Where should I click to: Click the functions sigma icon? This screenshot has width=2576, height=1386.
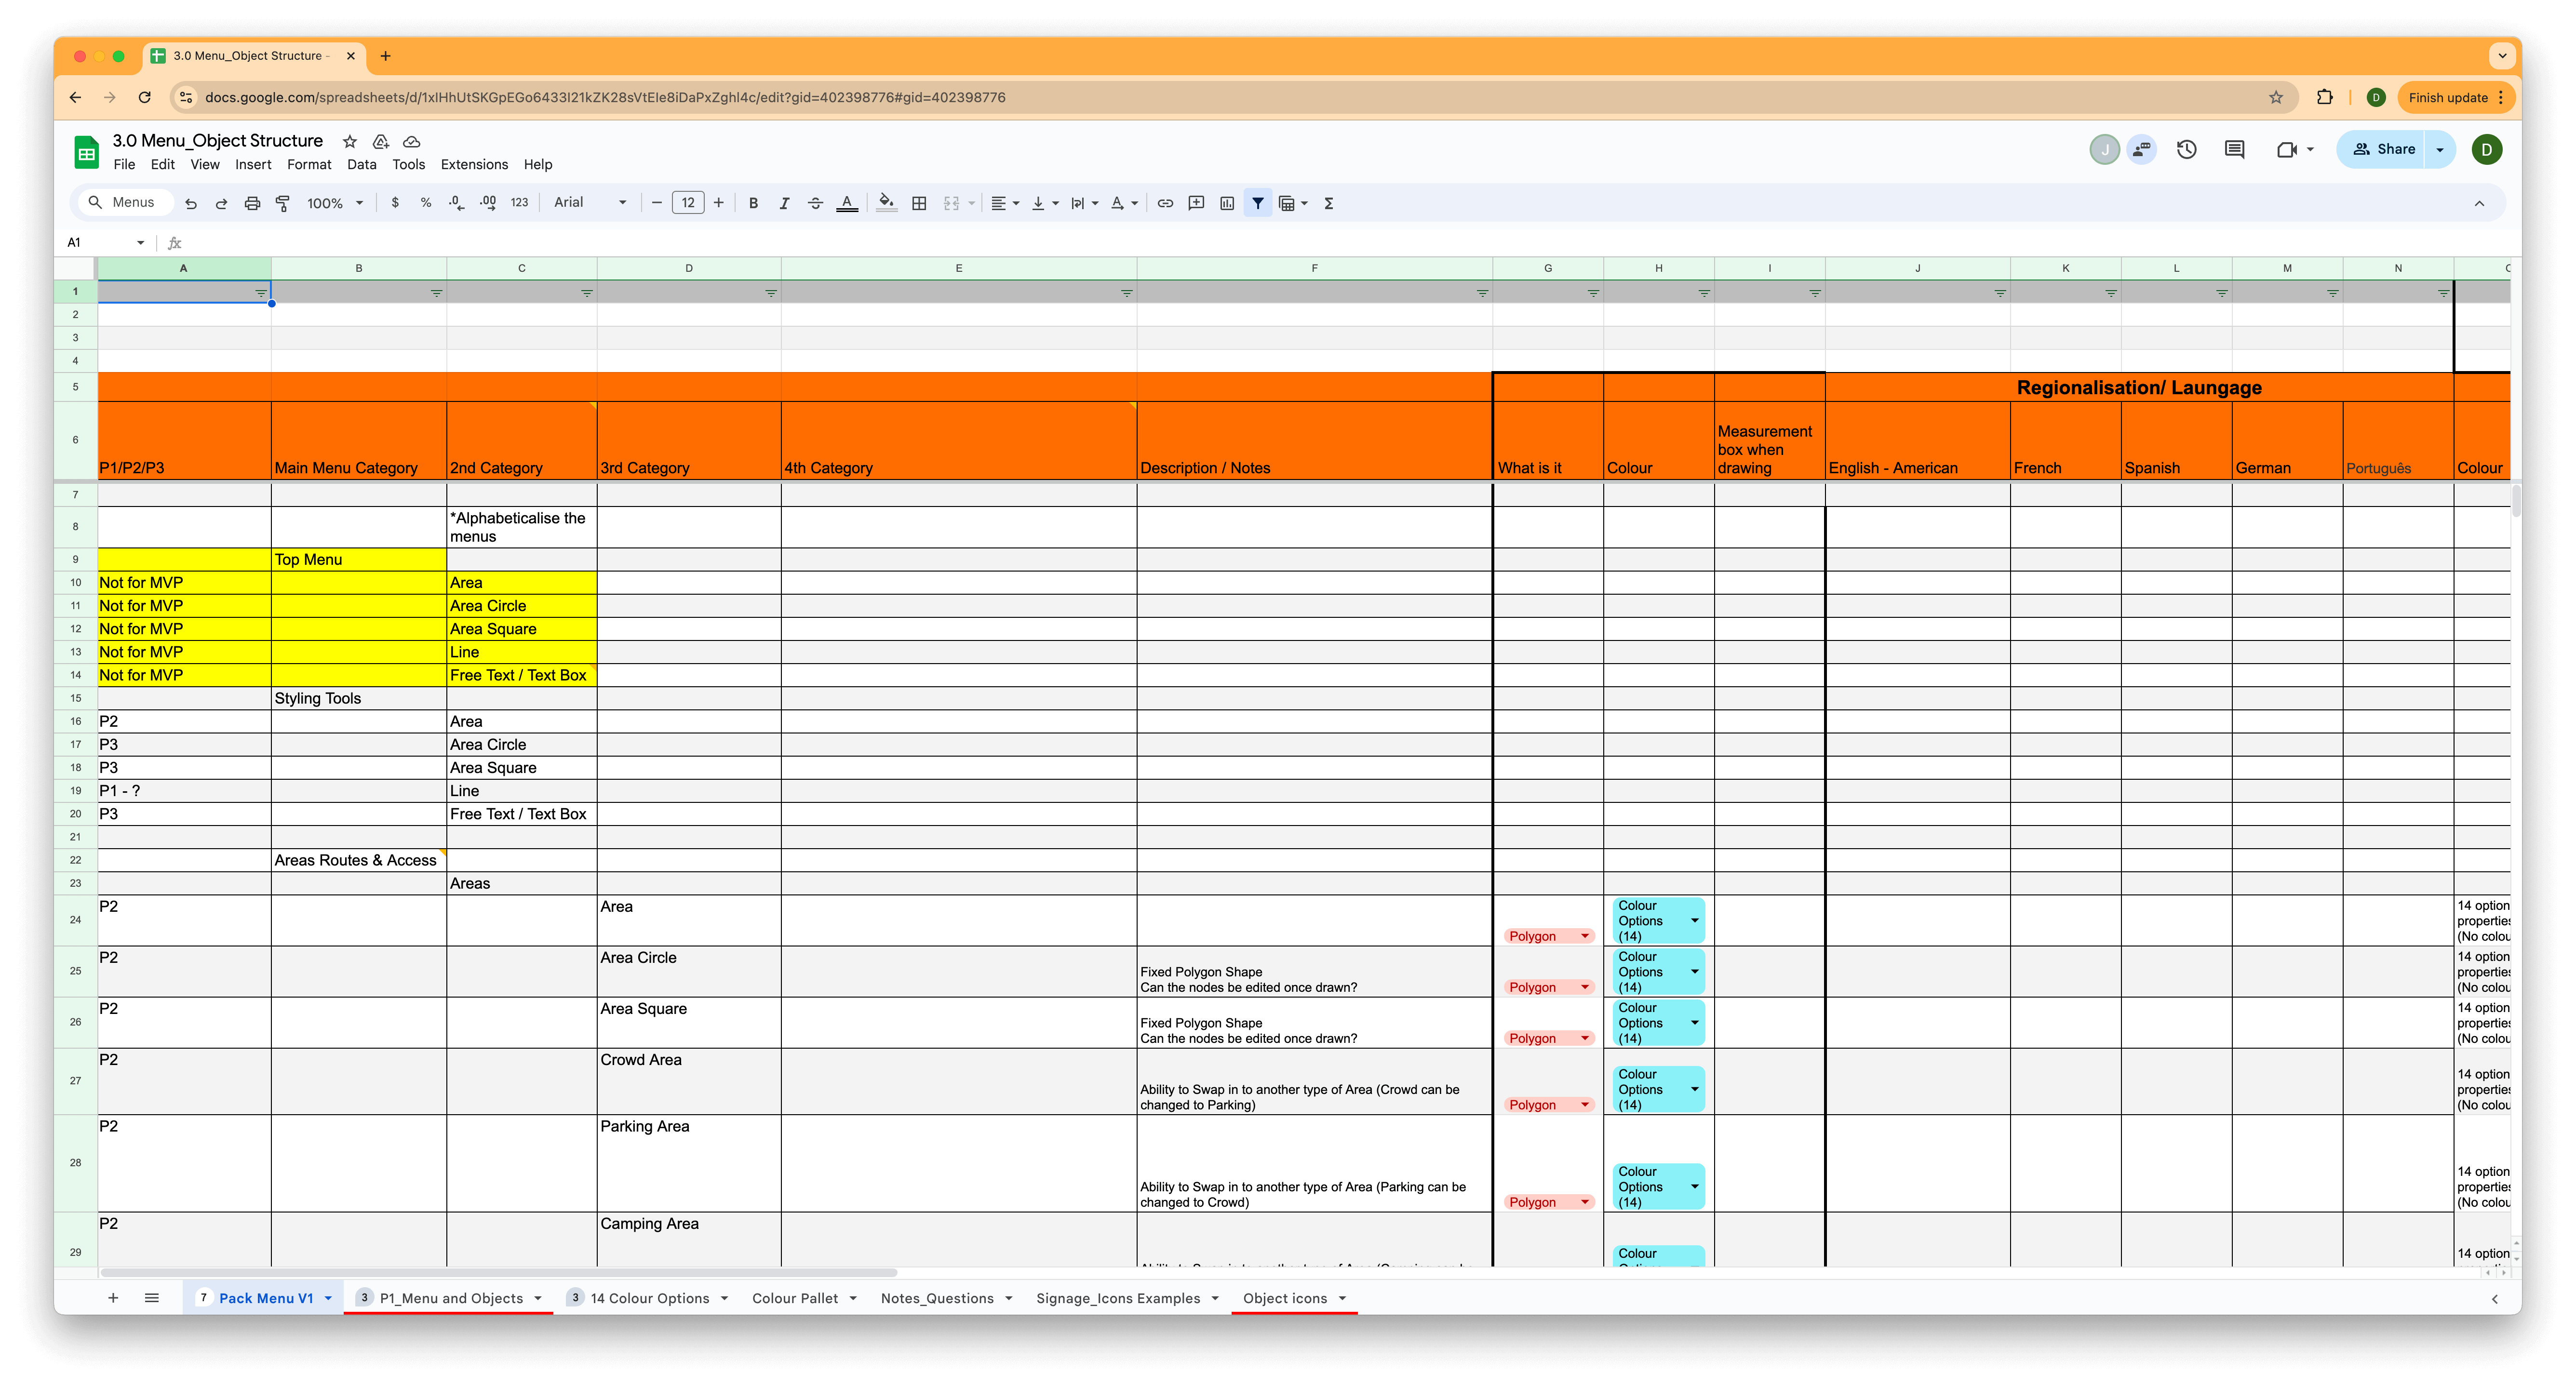(x=1329, y=203)
